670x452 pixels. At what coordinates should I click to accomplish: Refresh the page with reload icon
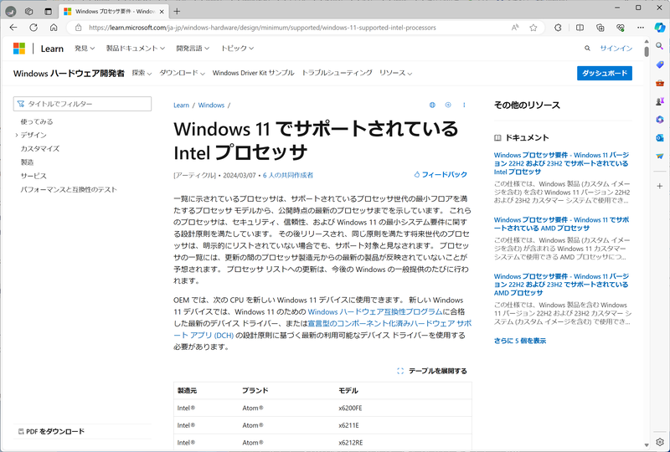pos(33,28)
